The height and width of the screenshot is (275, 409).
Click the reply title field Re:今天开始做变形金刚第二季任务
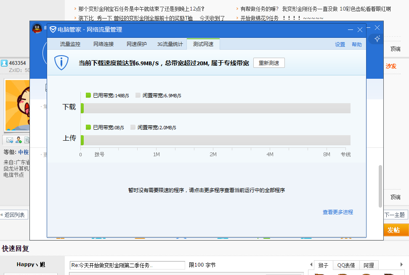coord(127,265)
